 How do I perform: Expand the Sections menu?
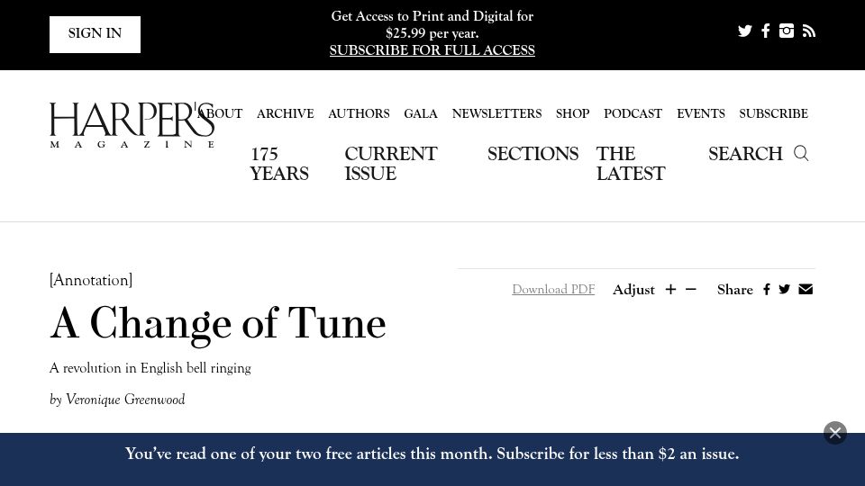(533, 154)
